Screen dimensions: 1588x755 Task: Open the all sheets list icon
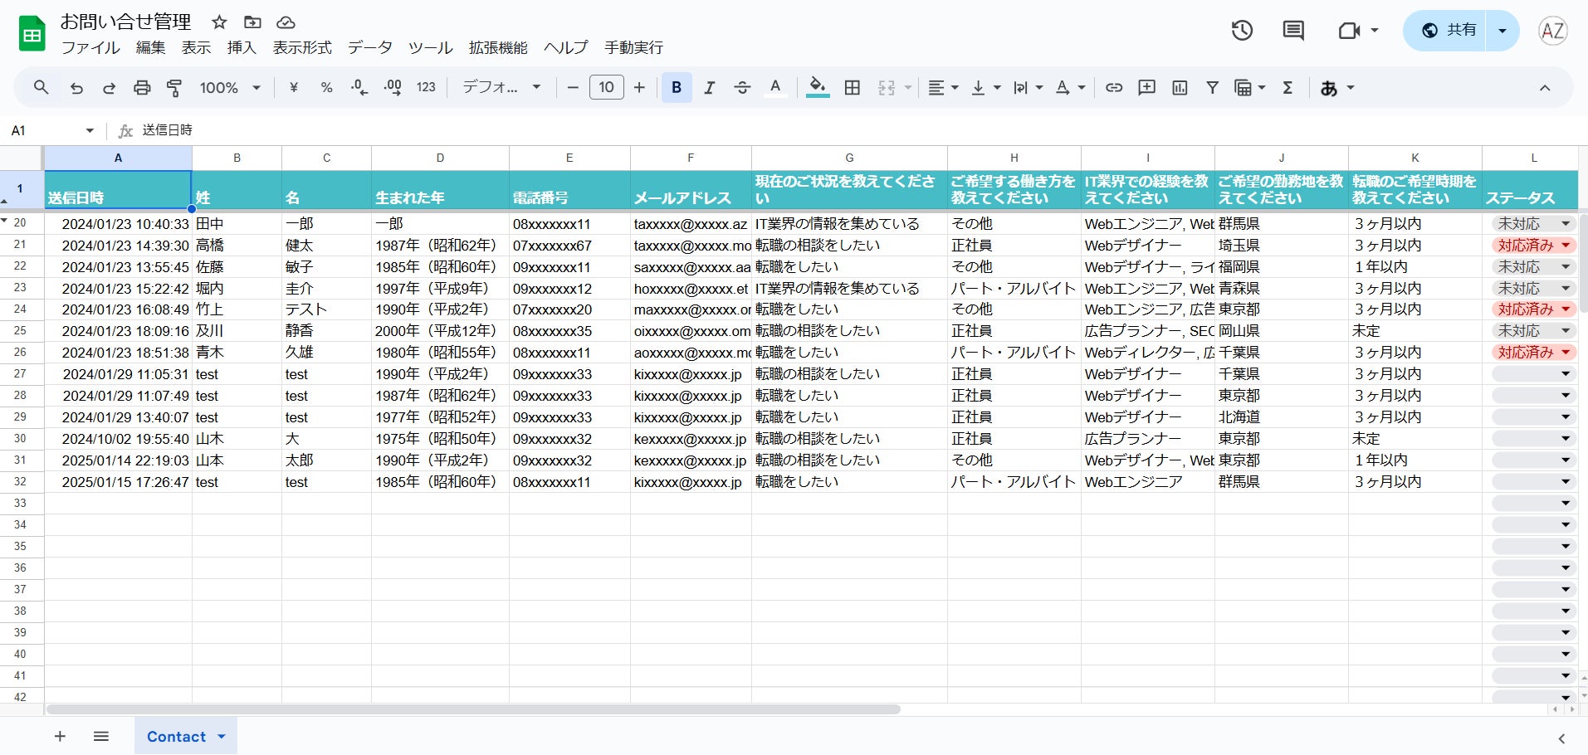(x=101, y=736)
